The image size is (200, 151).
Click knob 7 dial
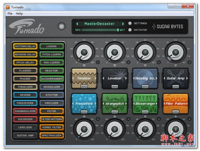point(145,129)
